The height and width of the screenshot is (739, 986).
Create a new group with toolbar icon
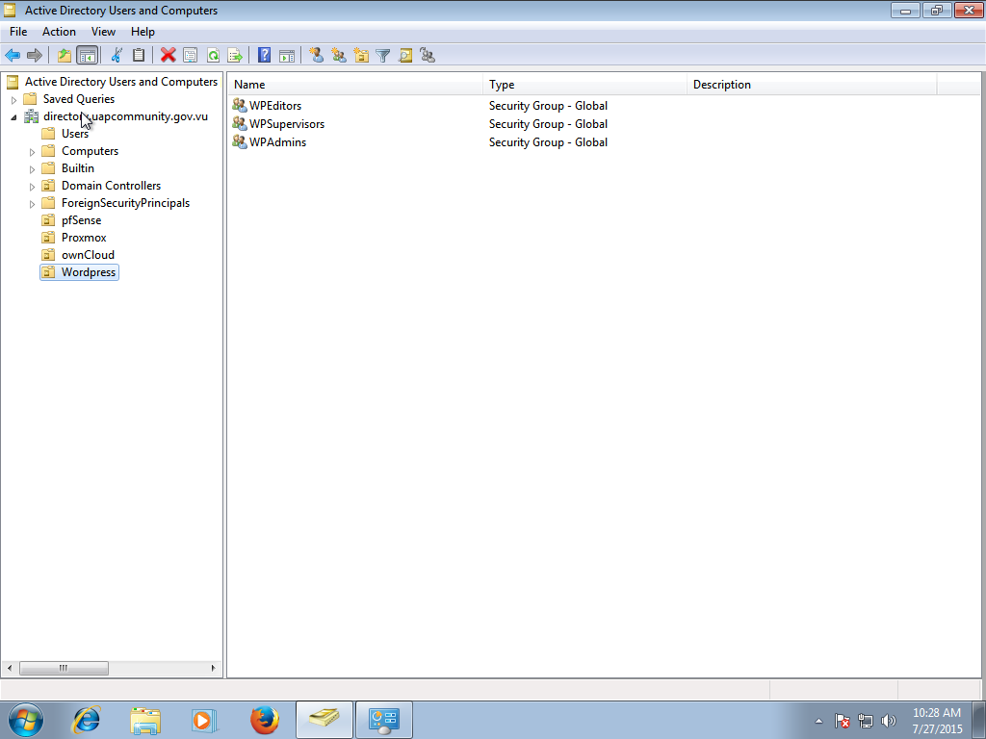(339, 56)
